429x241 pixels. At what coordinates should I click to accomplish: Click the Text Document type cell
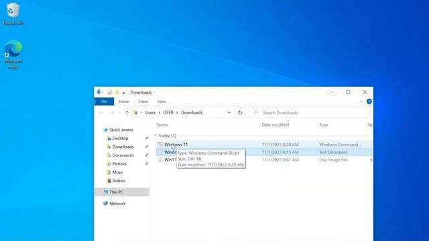pyautogui.click(x=333, y=152)
